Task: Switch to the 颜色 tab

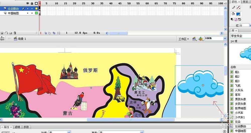Action: click(x=234, y=2)
